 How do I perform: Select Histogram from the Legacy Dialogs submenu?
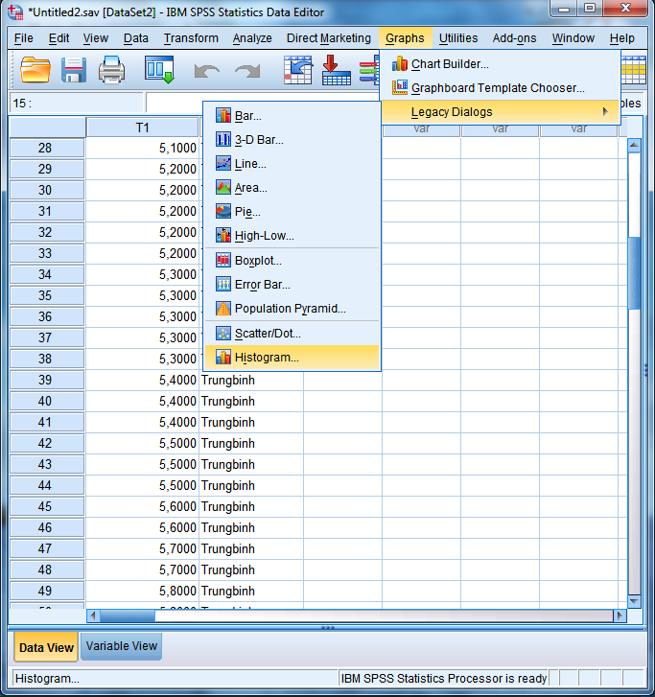267,358
